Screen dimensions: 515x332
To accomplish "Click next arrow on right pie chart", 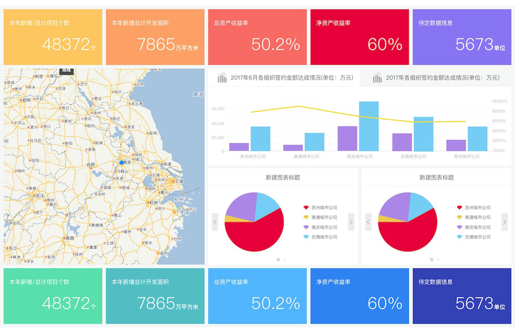I will pyautogui.click(x=504, y=222).
